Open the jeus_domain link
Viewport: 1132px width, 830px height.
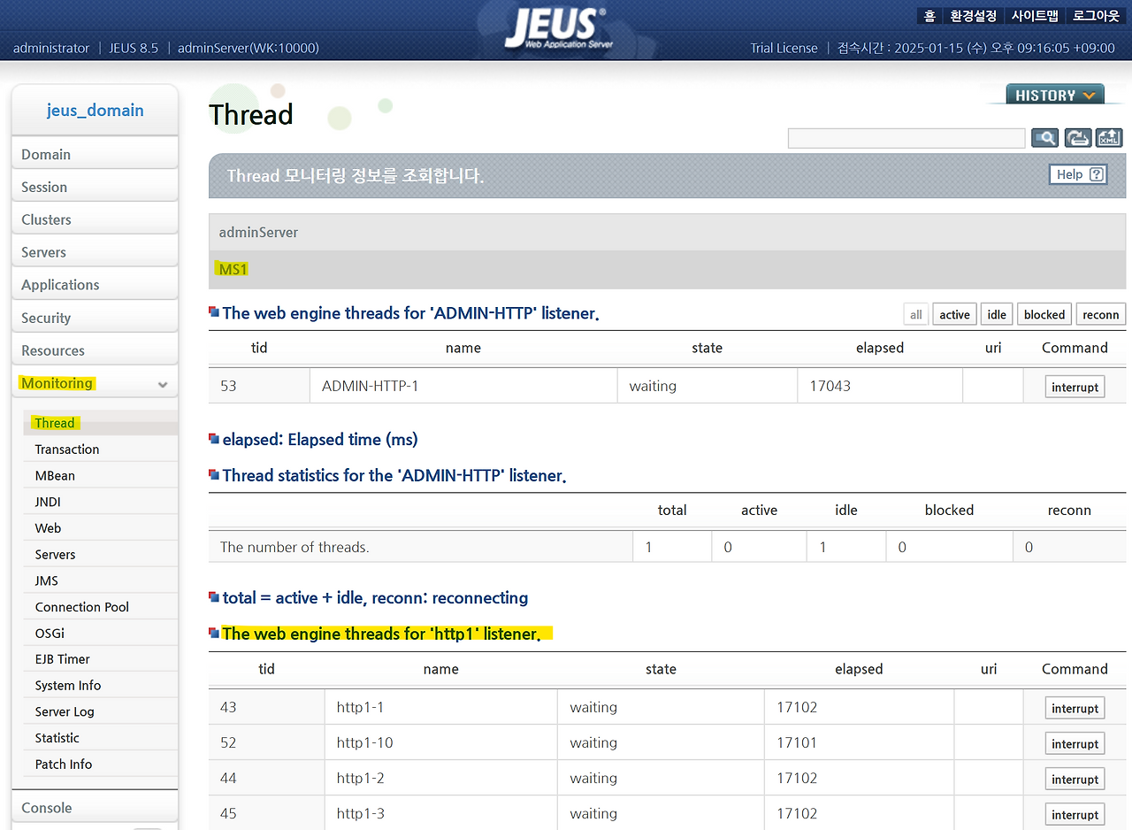95,110
